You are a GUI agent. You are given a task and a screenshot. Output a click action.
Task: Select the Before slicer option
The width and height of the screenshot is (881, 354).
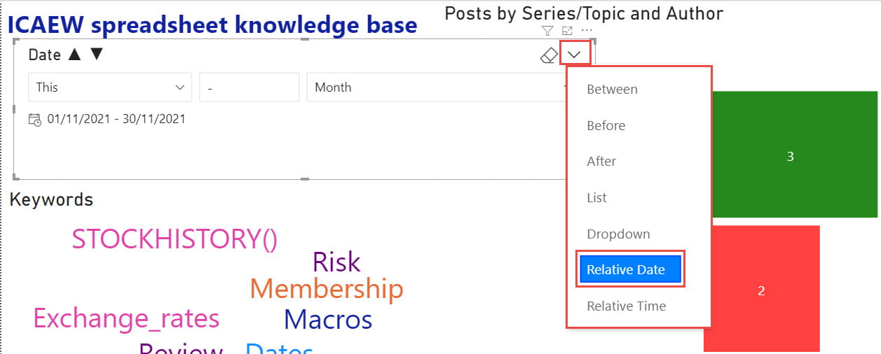click(x=606, y=126)
